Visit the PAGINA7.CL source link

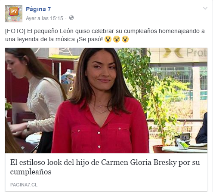point(24,185)
